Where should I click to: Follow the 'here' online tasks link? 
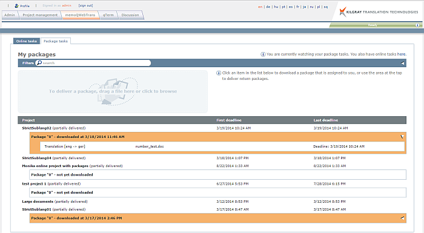[401, 54]
